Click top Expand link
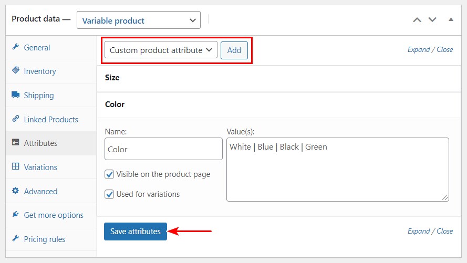Screen dimensions: 467x263 click(x=419, y=49)
